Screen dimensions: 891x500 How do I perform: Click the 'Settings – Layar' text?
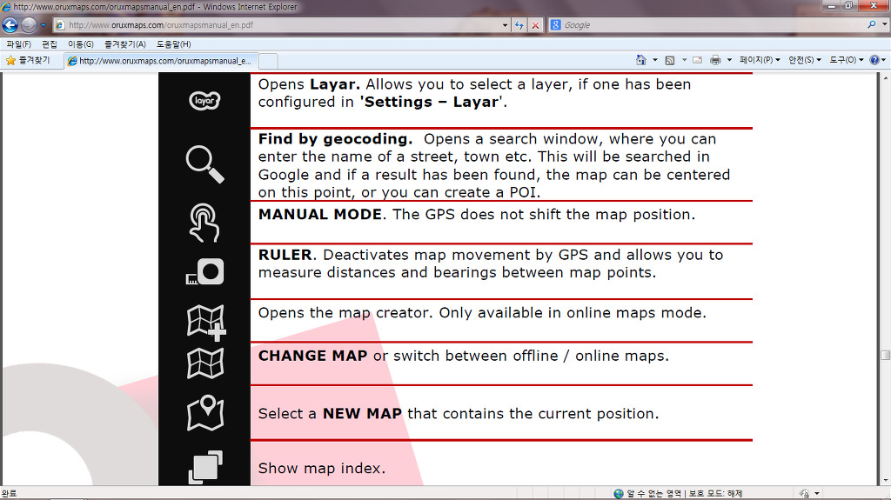(432, 103)
